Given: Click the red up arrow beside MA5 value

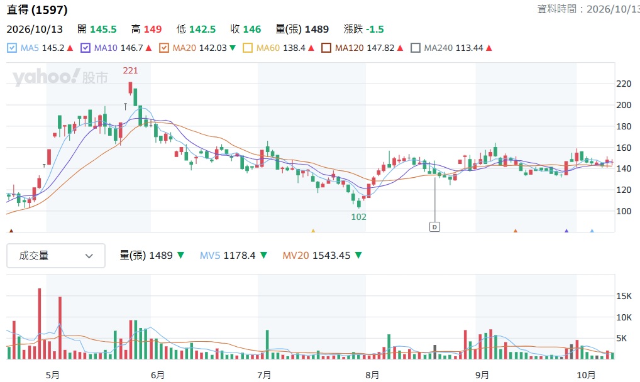Looking at the screenshot, I should [x=70, y=48].
